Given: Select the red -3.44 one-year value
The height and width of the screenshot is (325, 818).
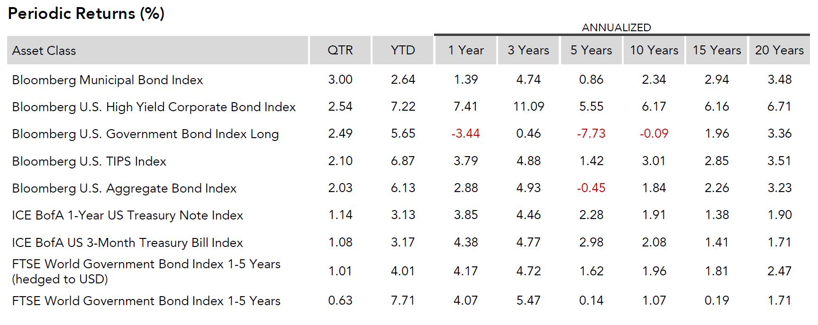Looking at the screenshot, I should click(465, 133).
